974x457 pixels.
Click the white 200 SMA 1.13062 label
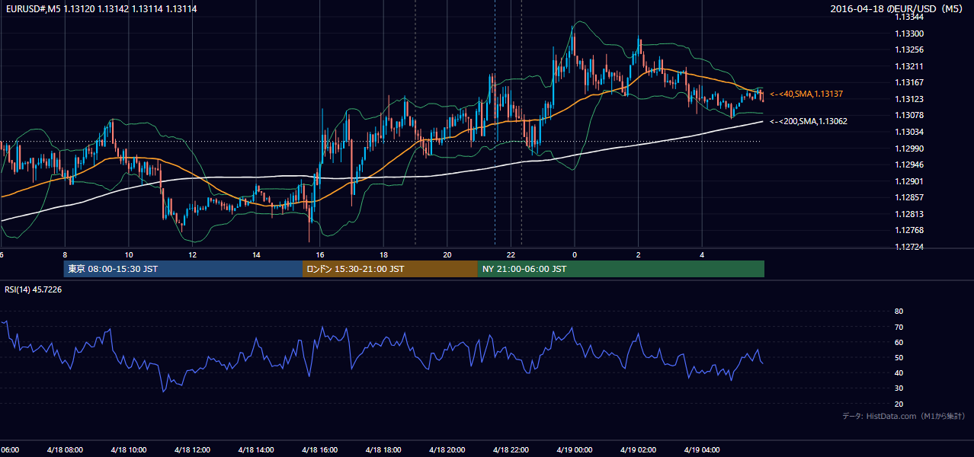(x=809, y=121)
